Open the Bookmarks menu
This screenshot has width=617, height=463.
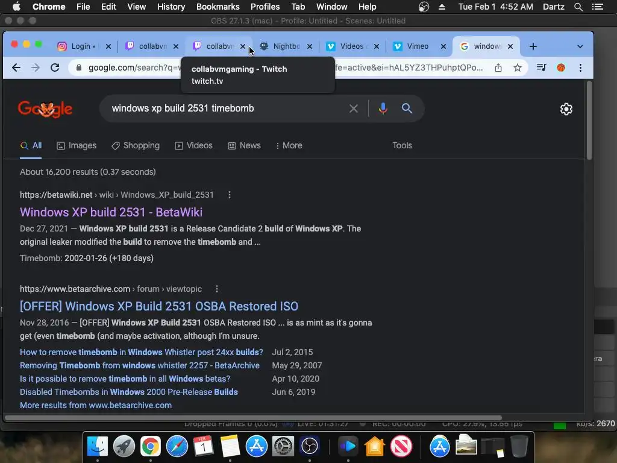click(218, 7)
